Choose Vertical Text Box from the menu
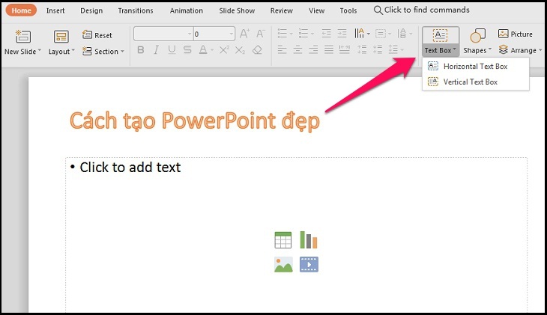Viewport: 547px width, 315px height. click(x=476, y=82)
